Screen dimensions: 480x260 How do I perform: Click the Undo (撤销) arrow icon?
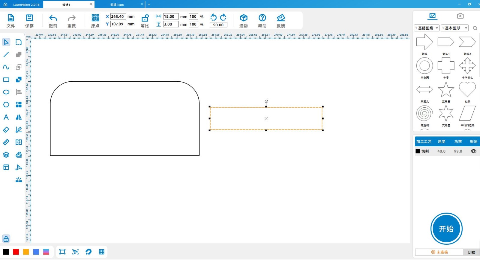[53, 18]
